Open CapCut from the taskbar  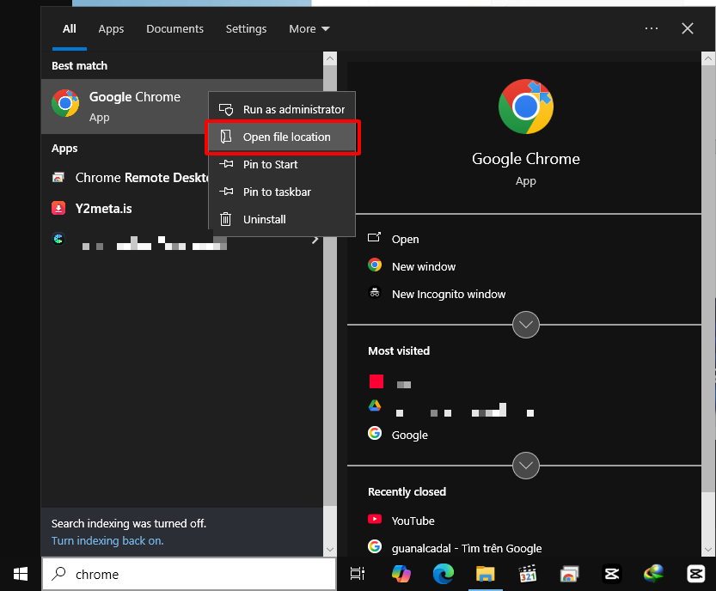point(611,574)
